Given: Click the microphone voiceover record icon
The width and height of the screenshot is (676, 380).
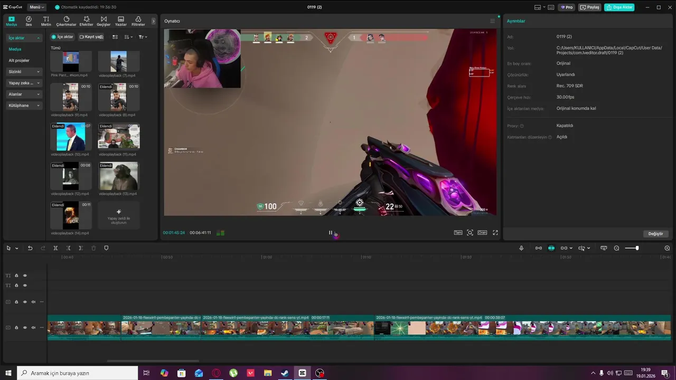Looking at the screenshot, I should [521, 248].
